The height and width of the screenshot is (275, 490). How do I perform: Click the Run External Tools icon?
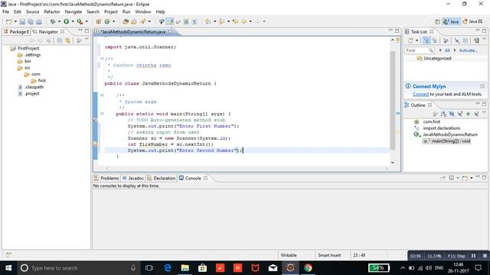80,21
